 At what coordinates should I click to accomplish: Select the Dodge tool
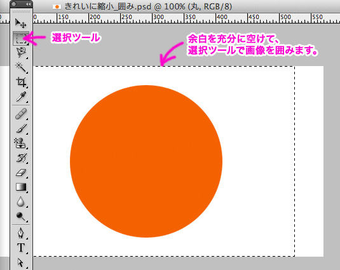pos(21,216)
